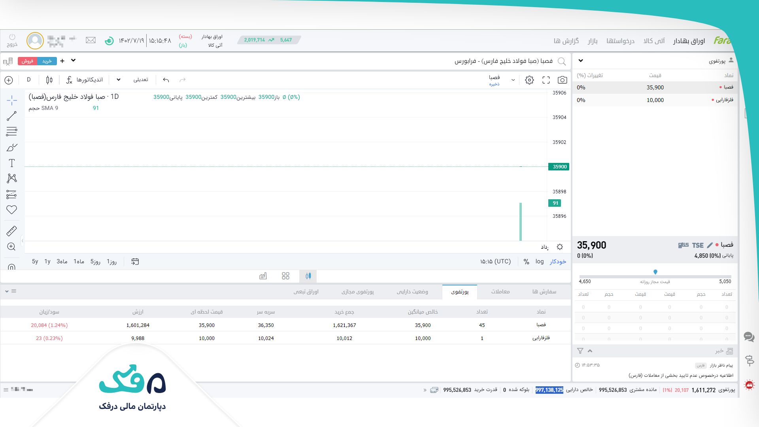Select the text annotation tool
Image resolution: width=759 pixels, height=427 pixels.
12,163
